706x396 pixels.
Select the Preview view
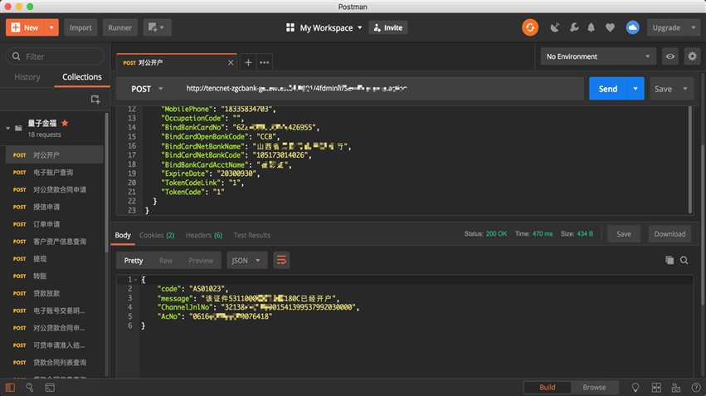(x=201, y=261)
